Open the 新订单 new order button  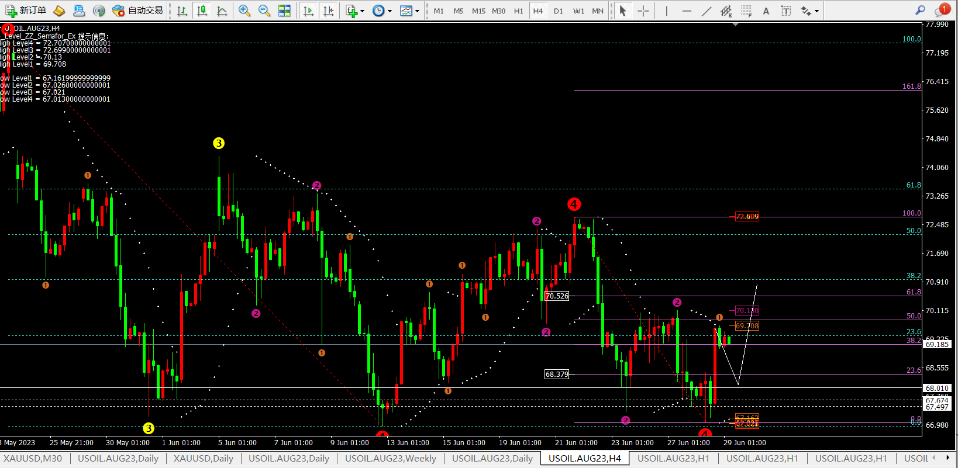tap(26, 11)
